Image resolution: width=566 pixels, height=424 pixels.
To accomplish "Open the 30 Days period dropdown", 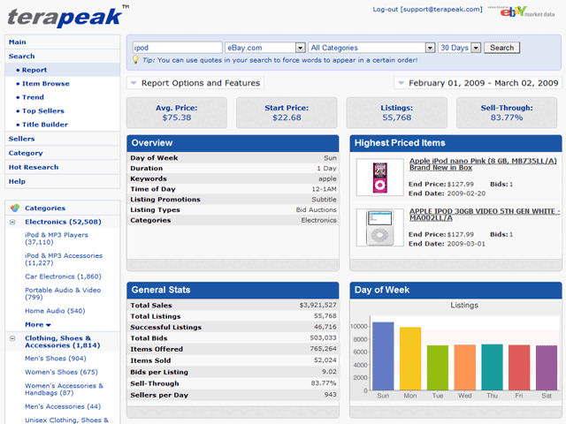I will (460, 48).
